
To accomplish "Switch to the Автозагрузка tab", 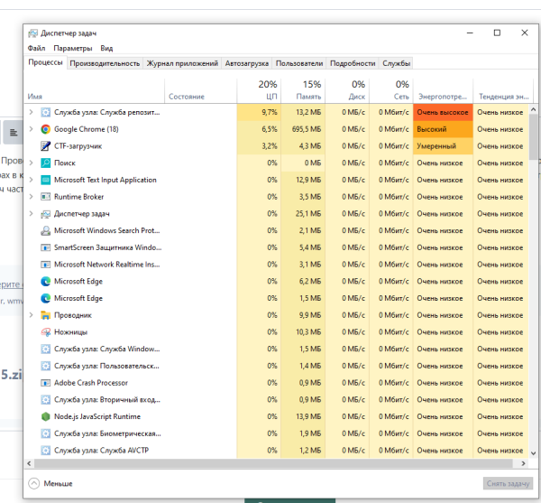I will pos(246,63).
